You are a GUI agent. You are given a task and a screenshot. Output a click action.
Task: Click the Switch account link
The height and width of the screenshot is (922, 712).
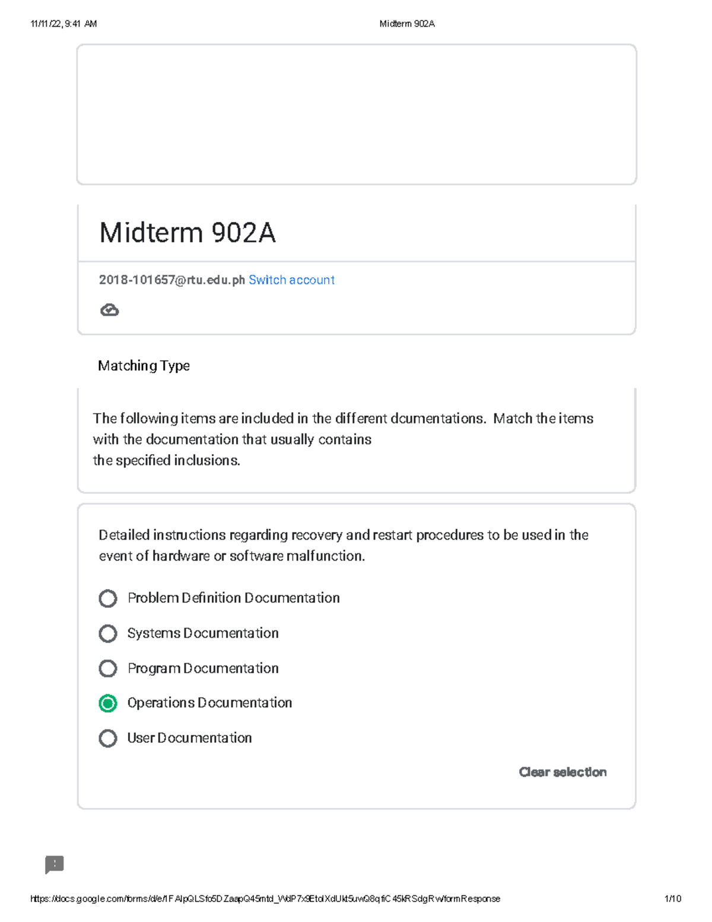(x=291, y=280)
